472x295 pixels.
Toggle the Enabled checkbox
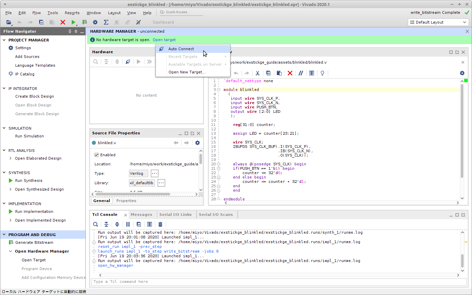pos(97,155)
